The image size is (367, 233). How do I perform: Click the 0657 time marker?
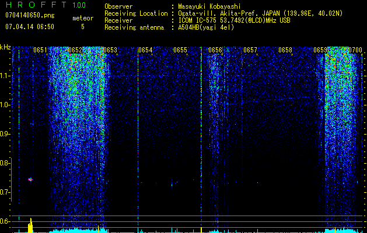coord(250,50)
